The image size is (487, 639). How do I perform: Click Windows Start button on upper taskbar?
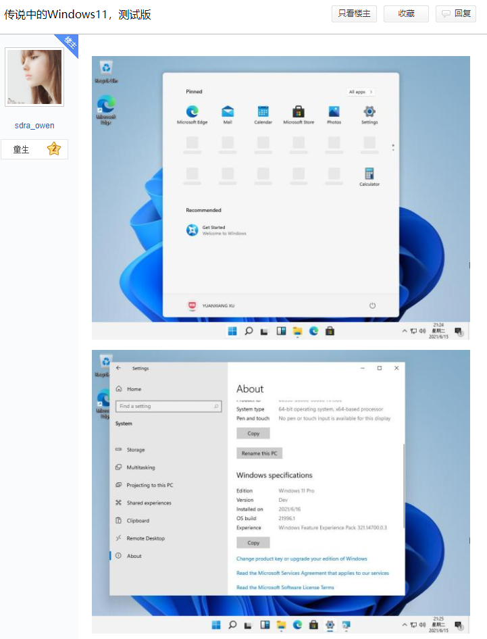[x=232, y=331]
